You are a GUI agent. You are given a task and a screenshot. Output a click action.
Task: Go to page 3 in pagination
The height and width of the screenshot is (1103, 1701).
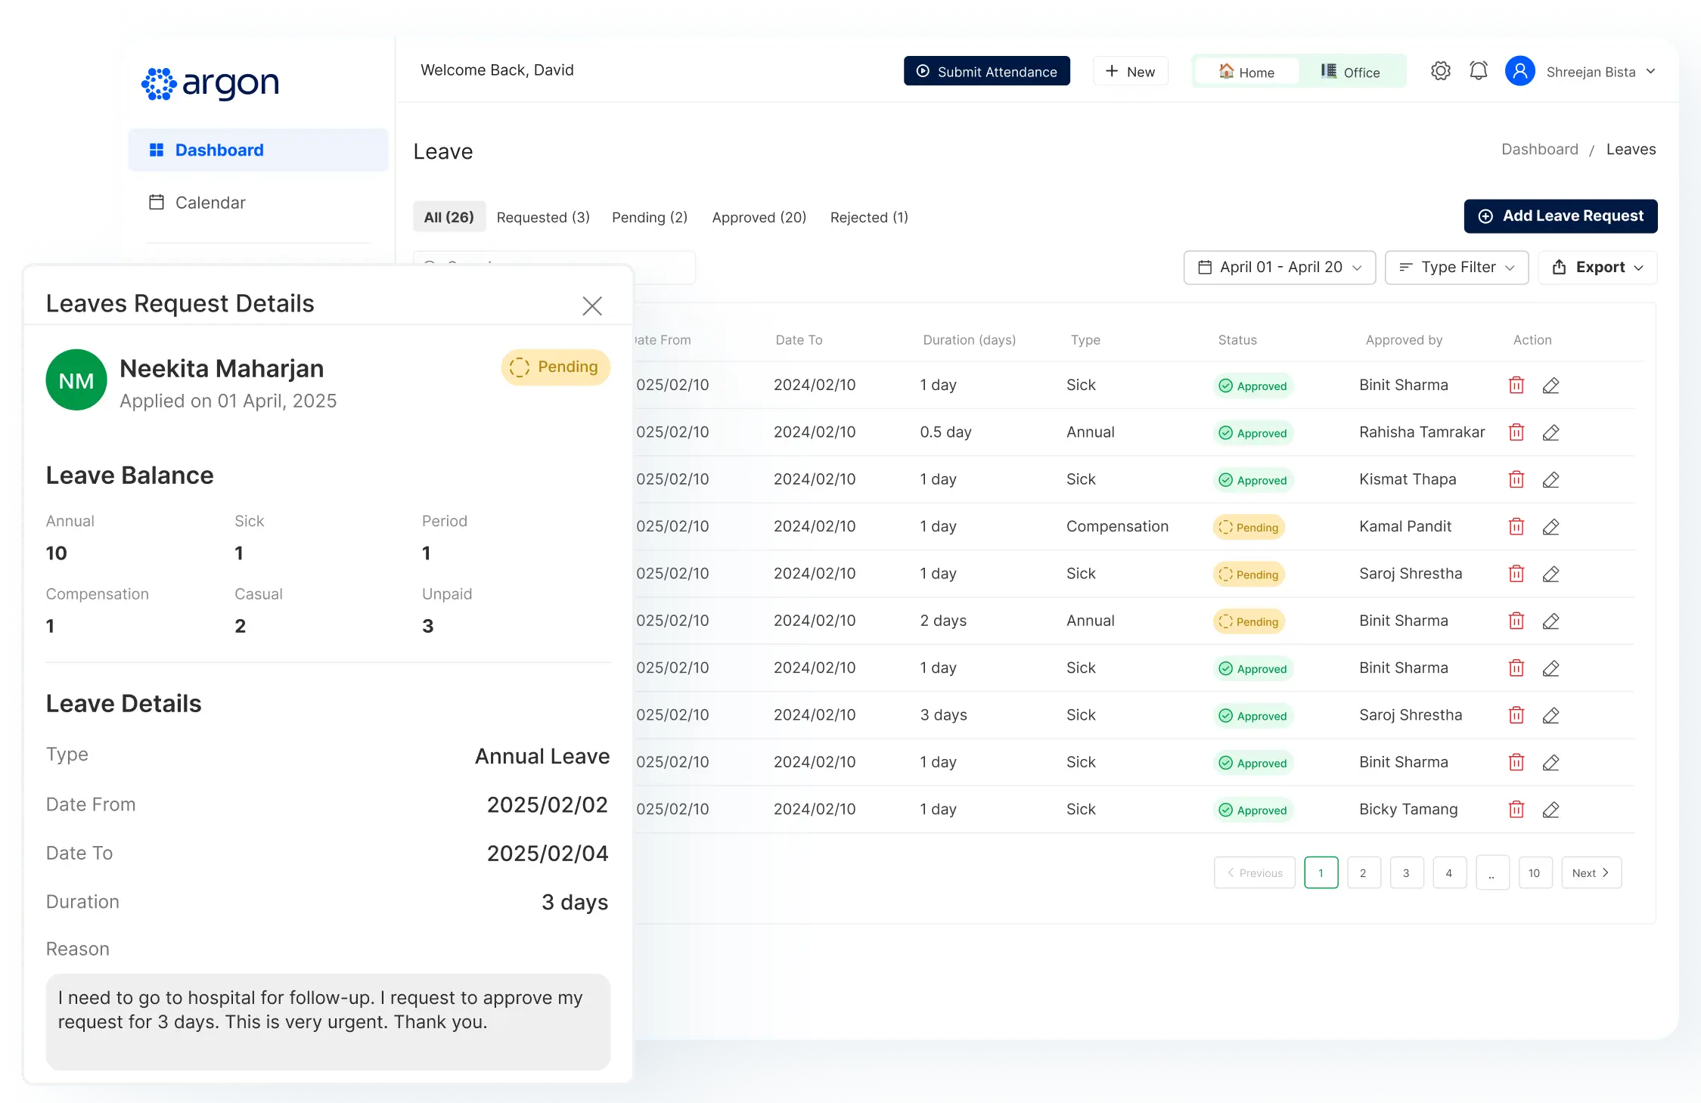point(1406,873)
